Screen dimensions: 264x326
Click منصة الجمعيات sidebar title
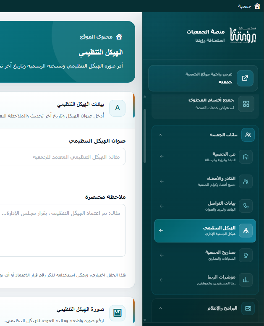(206, 32)
